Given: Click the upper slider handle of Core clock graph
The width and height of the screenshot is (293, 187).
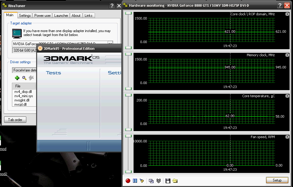Looking at the screenshot, I should (128, 13).
